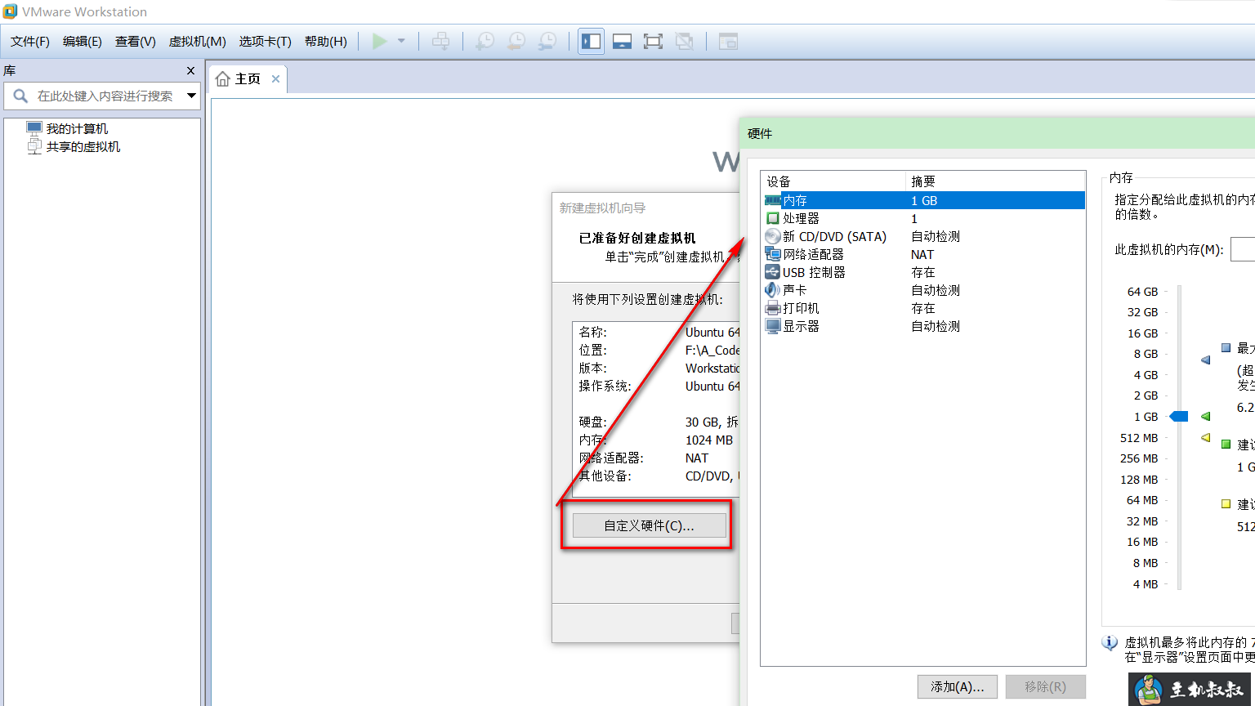1255x706 pixels.
Task: Select the 打印机 device row
Action: [923, 308]
